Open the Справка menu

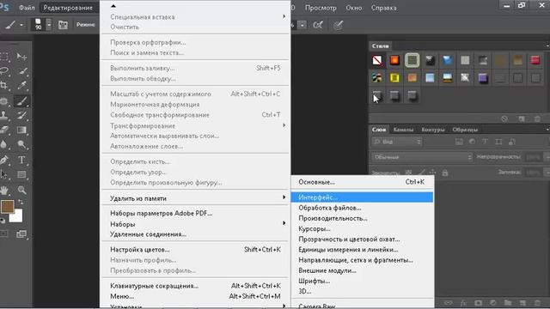384,8
